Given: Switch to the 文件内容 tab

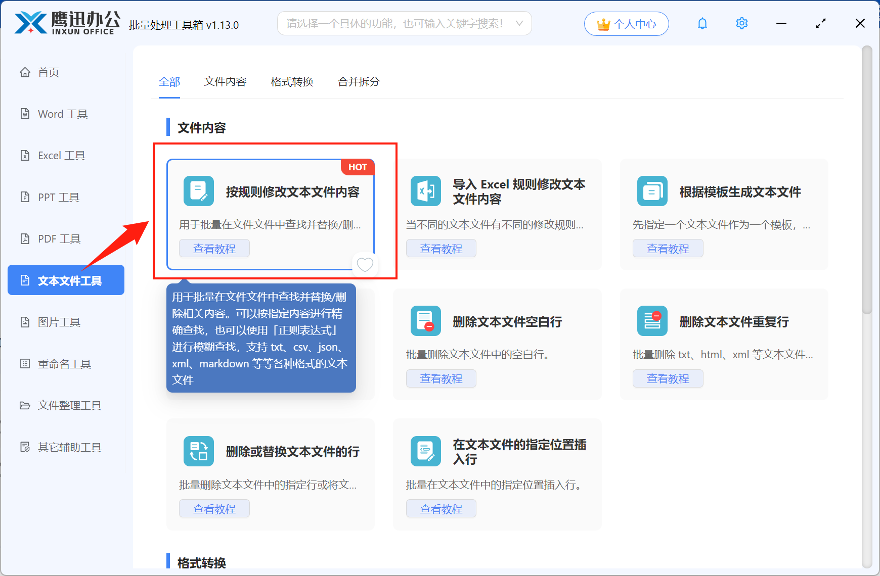Looking at the screenshot, I should (225, 82).
